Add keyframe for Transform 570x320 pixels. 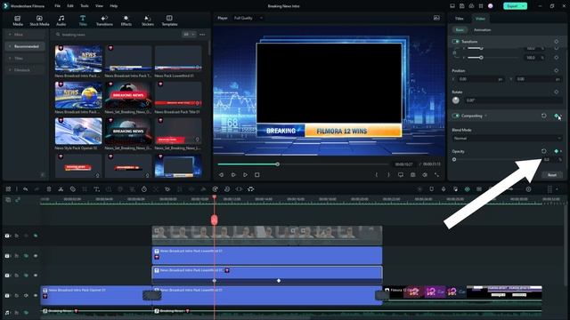(x=556, y=42)
